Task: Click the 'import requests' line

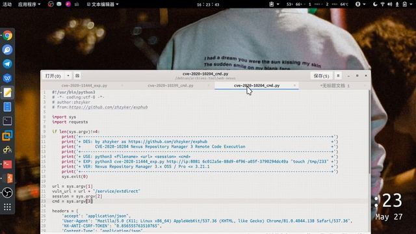Action: [70, 122]
